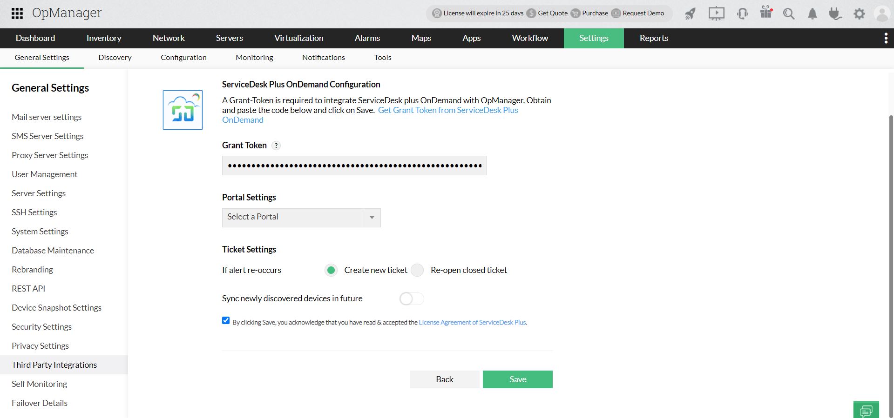Go to the Alarms menu
Image resolution: width=894 pixels, height=418 pixels.
367,38
